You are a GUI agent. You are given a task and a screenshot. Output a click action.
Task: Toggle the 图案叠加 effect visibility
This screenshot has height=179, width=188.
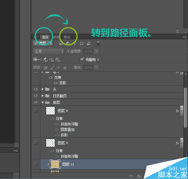[57, 130]
